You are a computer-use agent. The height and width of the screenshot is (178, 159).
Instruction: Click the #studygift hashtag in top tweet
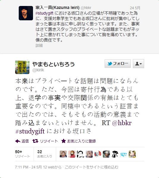pyautogui.click(x=44, y=13)
